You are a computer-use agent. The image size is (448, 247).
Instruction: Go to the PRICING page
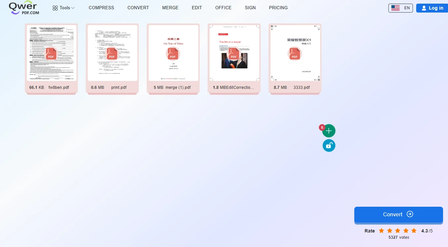click(x=278, y=8)
